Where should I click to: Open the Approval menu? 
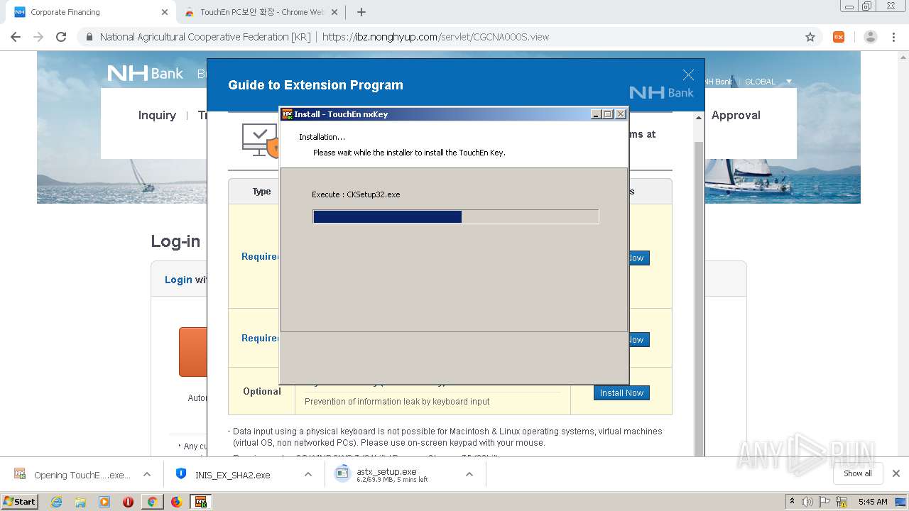[736, 115]
